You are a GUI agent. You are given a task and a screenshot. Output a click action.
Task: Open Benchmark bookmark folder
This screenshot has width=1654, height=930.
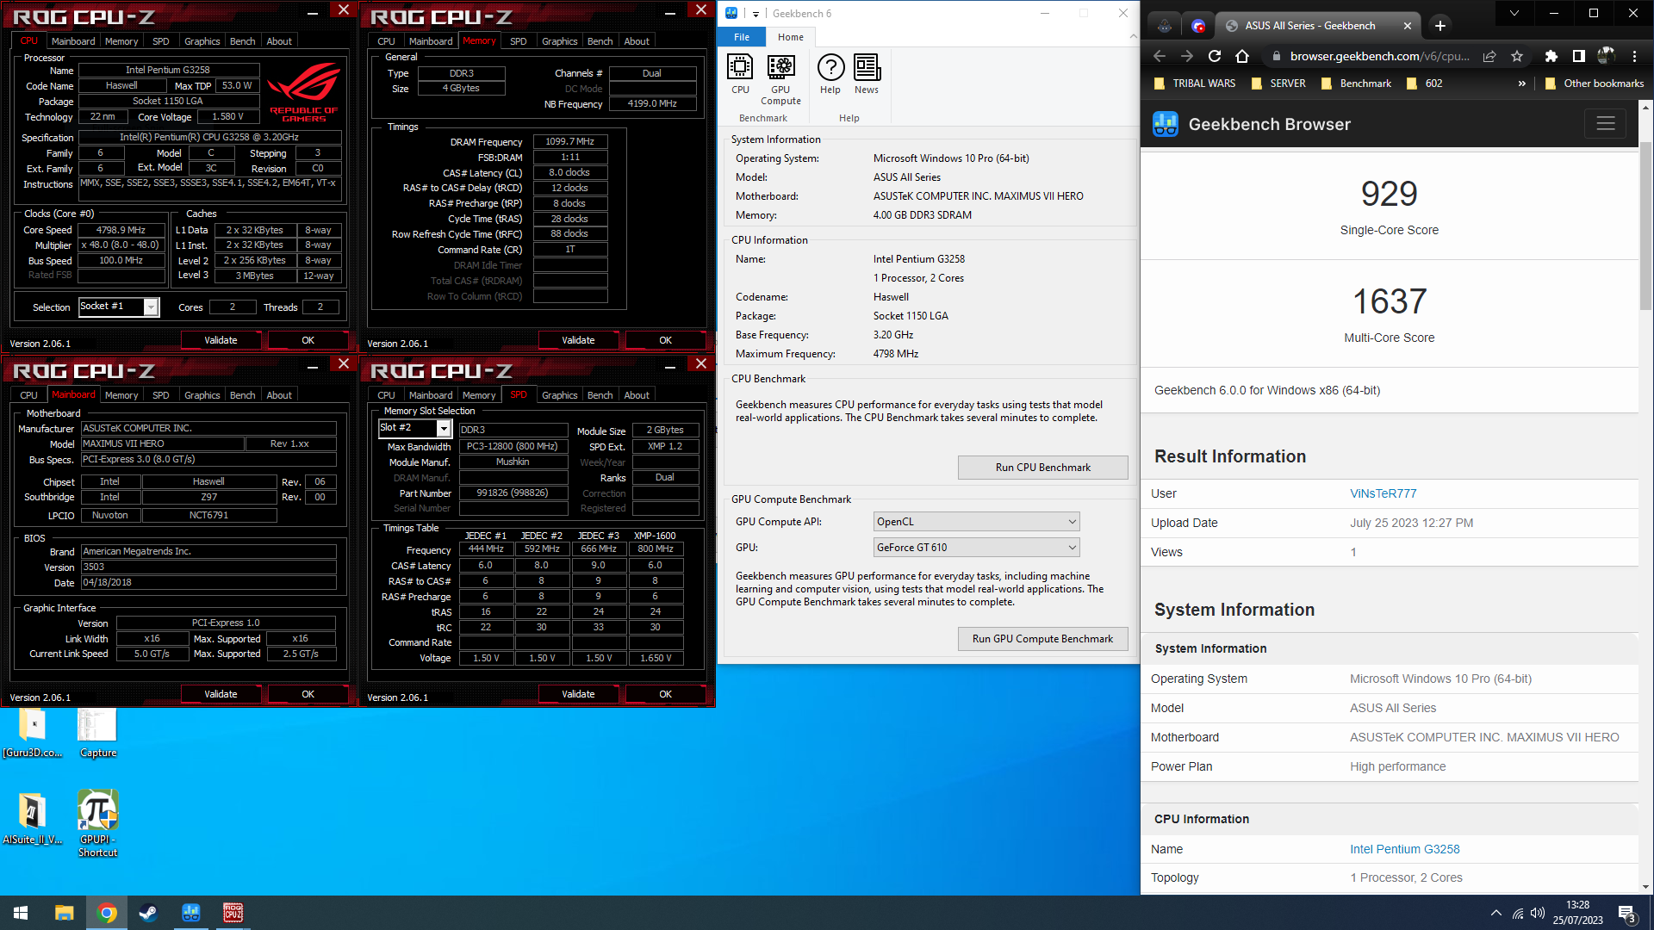click(x=1356, y=84)
